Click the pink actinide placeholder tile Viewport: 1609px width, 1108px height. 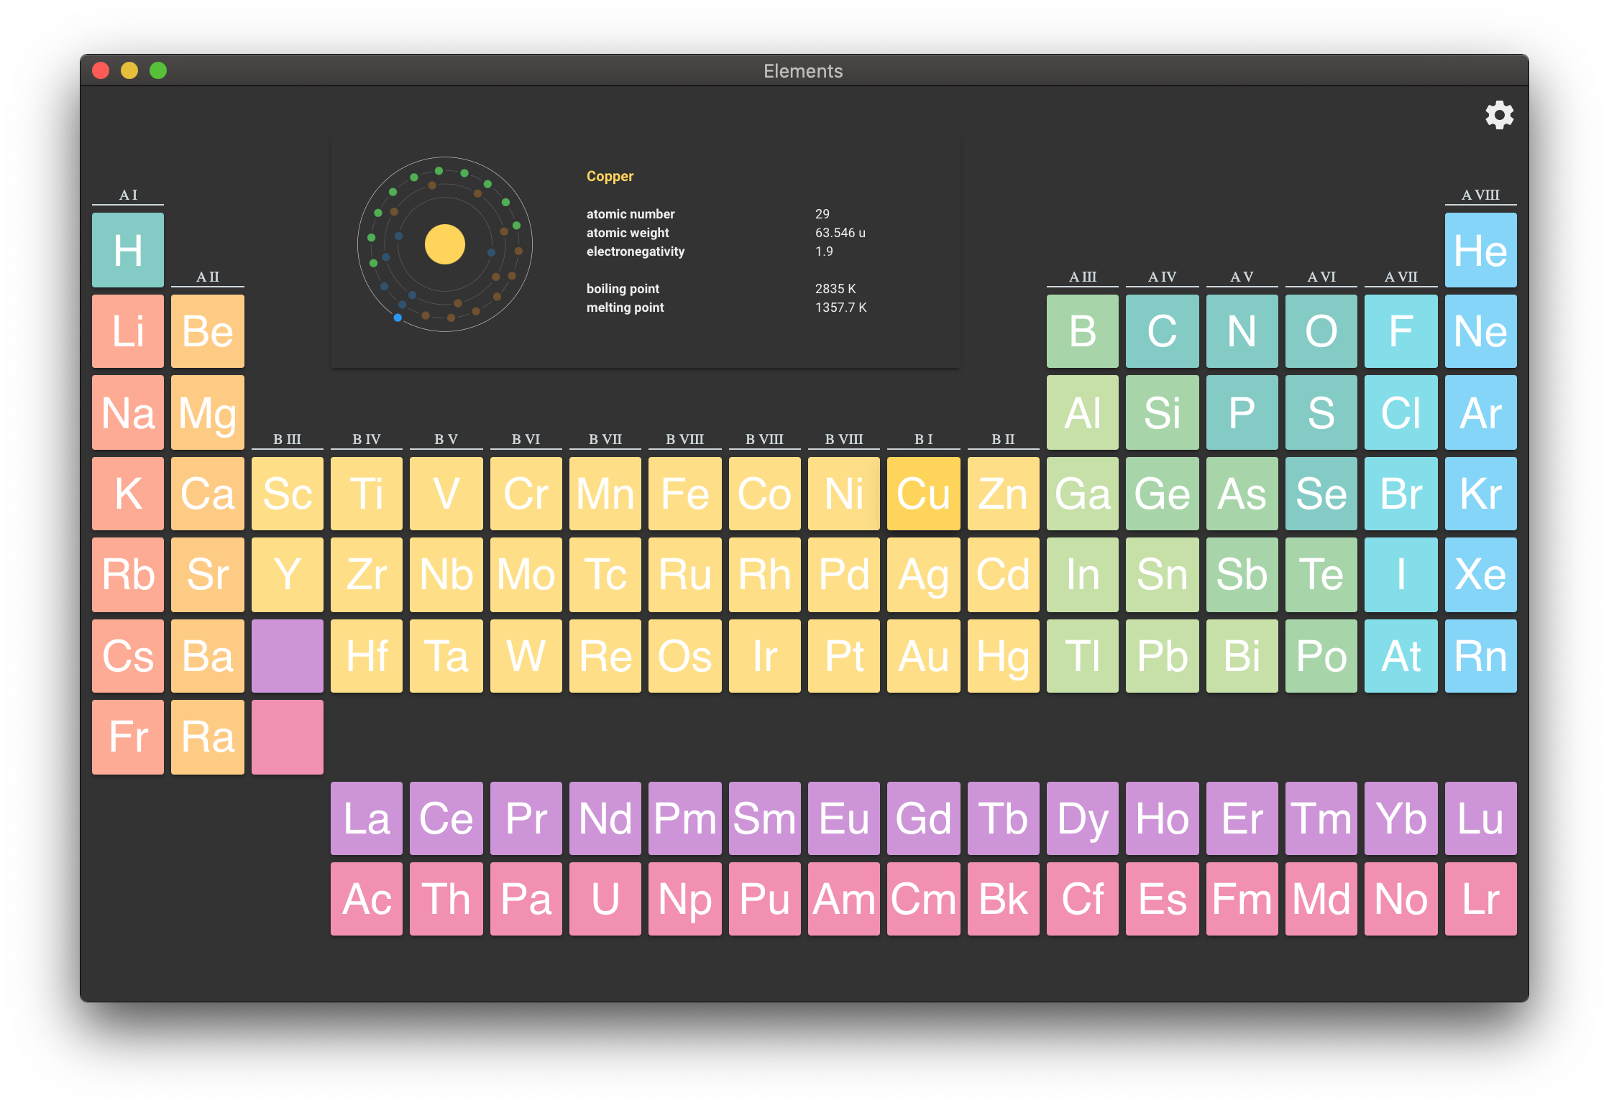pyautogui.click(x=288, y=737)
